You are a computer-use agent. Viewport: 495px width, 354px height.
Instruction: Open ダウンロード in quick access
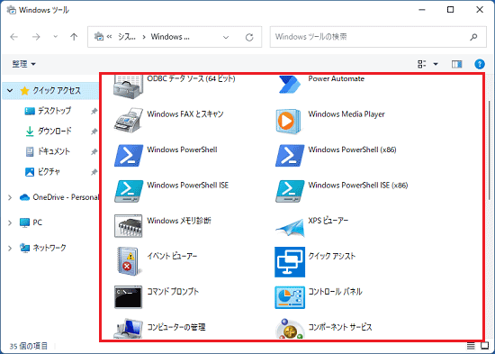click(55, 132)
